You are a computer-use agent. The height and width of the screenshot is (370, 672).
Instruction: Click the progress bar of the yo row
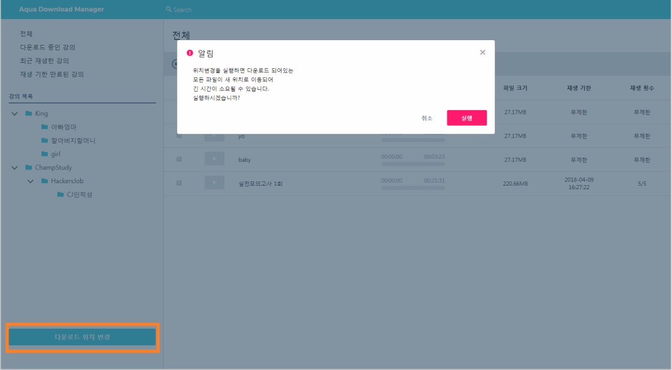click(413, 140)
